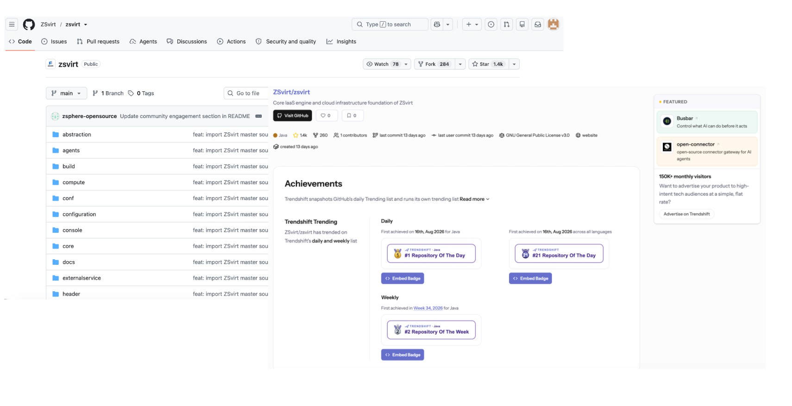Screen dimensions: 792x406
Task: Open the Fork options dropdown arrow
Action: pos(460,64)
